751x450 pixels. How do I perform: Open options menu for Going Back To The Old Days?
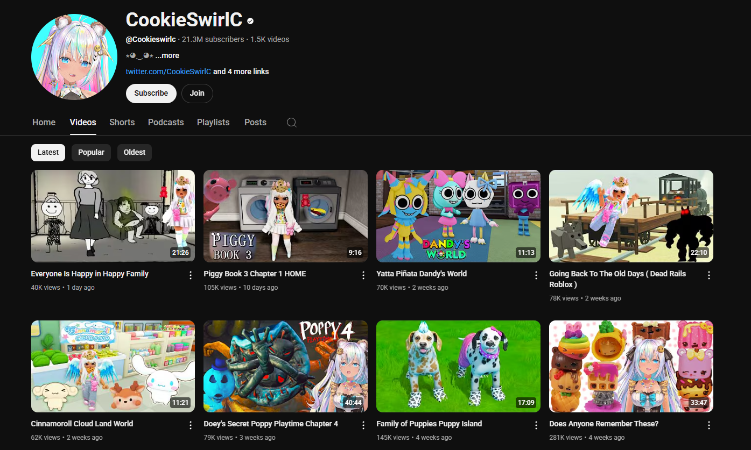click(x=709, y=275)
